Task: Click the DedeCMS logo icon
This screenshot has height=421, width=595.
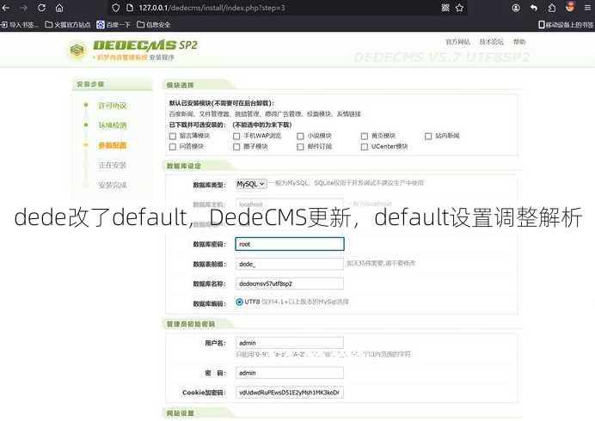Action: coord(77,50)
